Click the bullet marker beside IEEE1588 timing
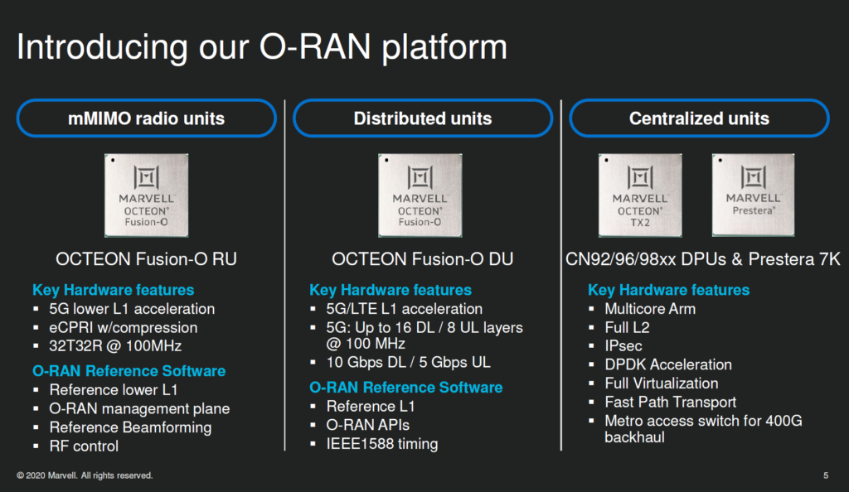849x492 pixels. 313,444
